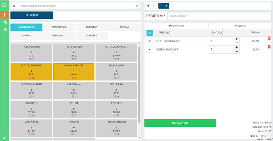Click the product list vertical scrollbar
Screen dimensions: 273x141
click(x=139, y=85)
